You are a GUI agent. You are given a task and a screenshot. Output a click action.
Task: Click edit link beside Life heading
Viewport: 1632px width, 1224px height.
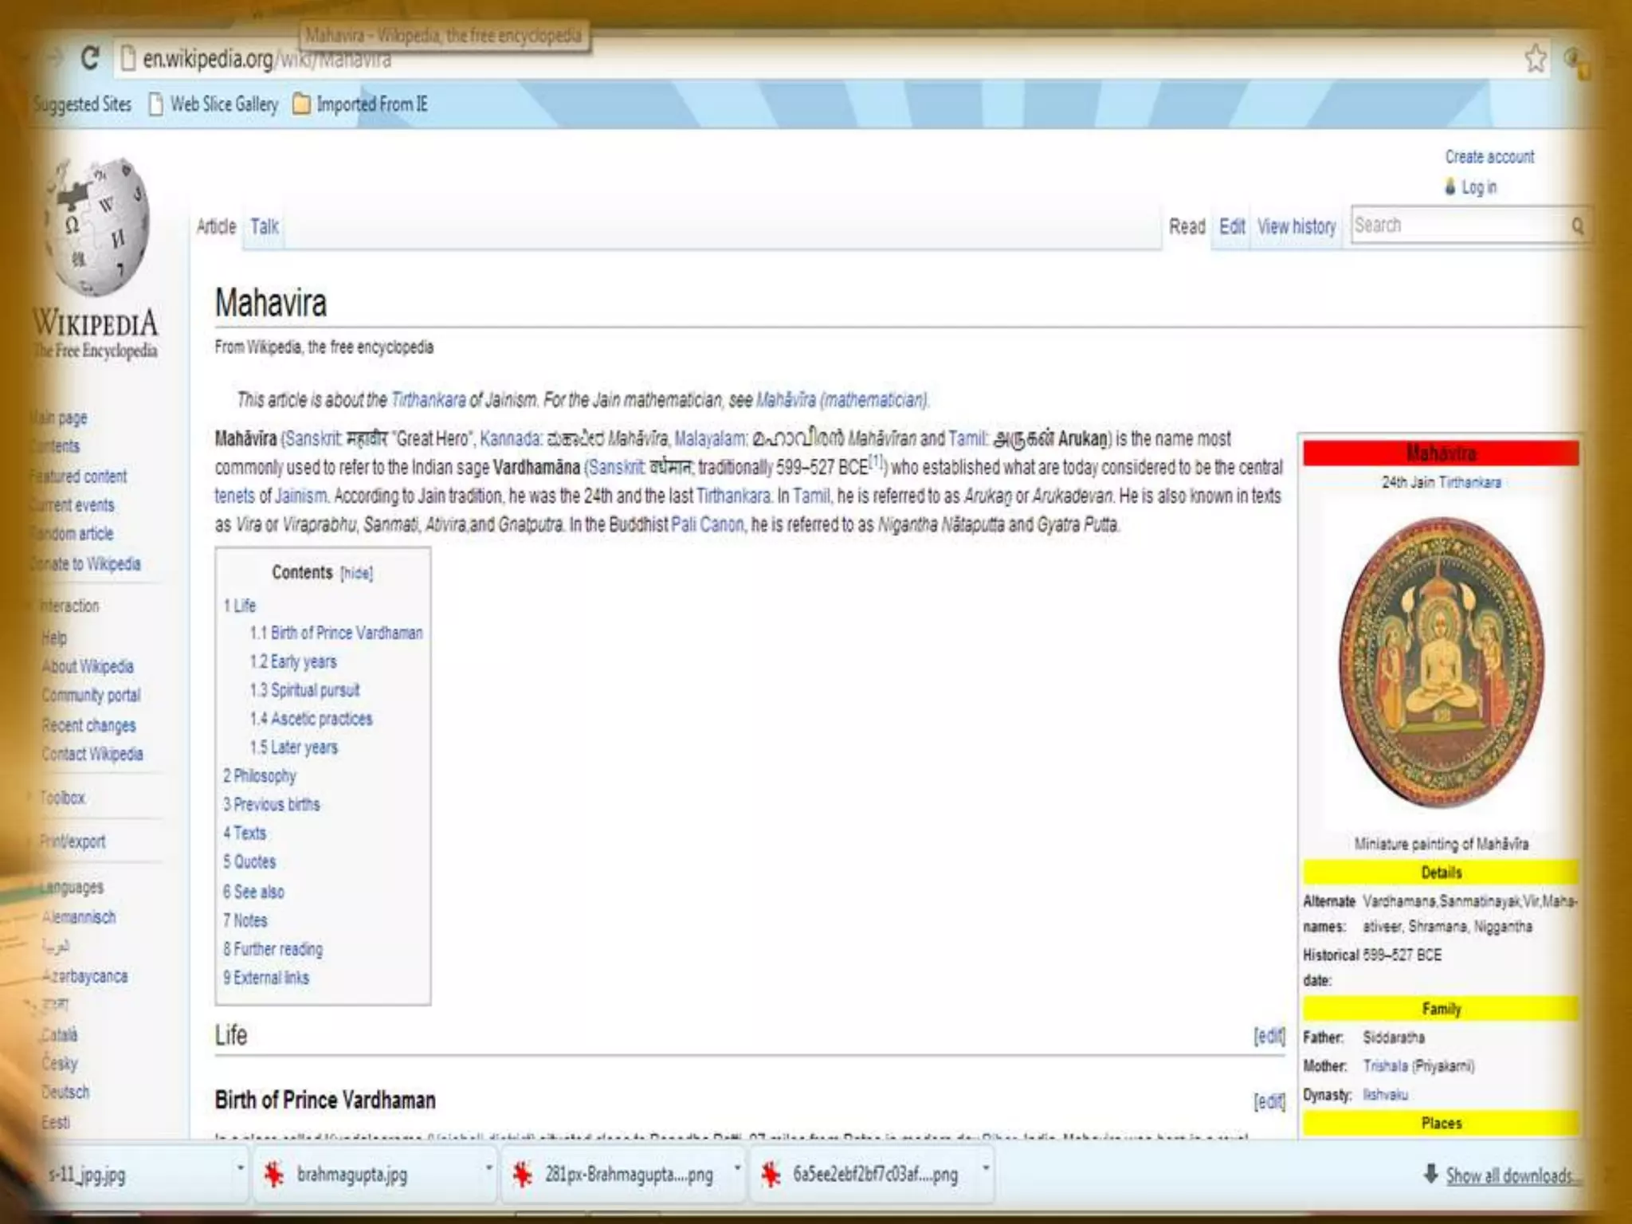[x=1269, y=1036]
